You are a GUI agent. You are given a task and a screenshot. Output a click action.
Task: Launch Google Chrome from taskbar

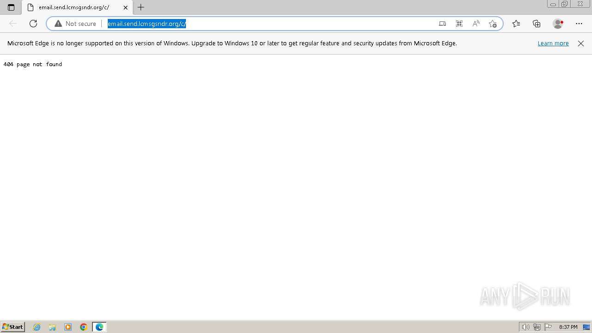(84, 327)
